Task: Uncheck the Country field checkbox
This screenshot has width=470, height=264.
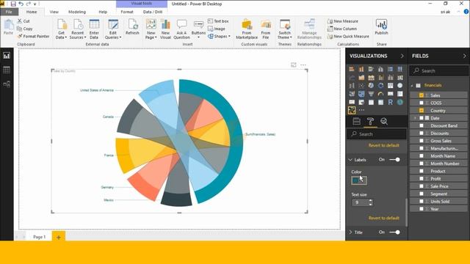Action: point(422,110)
